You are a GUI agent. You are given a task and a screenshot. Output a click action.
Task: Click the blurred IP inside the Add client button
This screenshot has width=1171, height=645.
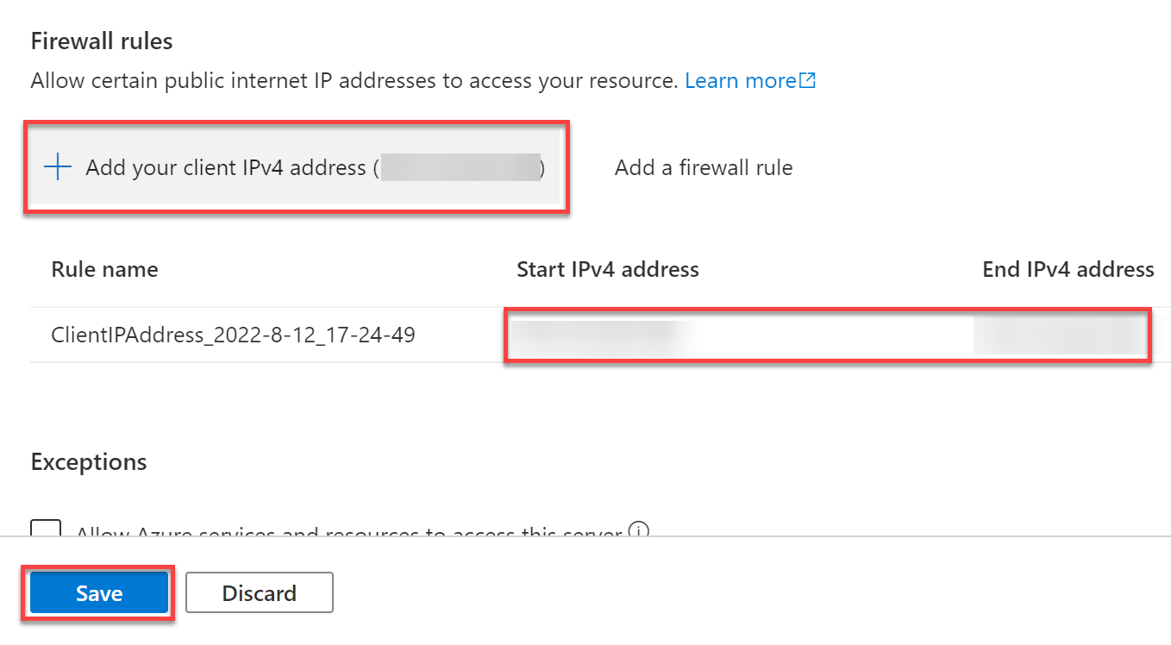pyautogui.click(x=460, y=167)
